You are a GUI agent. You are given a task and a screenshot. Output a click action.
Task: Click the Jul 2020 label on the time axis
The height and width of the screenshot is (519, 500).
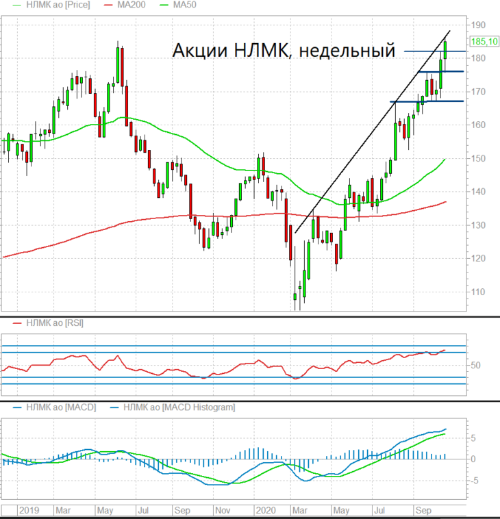pos(379,510)
